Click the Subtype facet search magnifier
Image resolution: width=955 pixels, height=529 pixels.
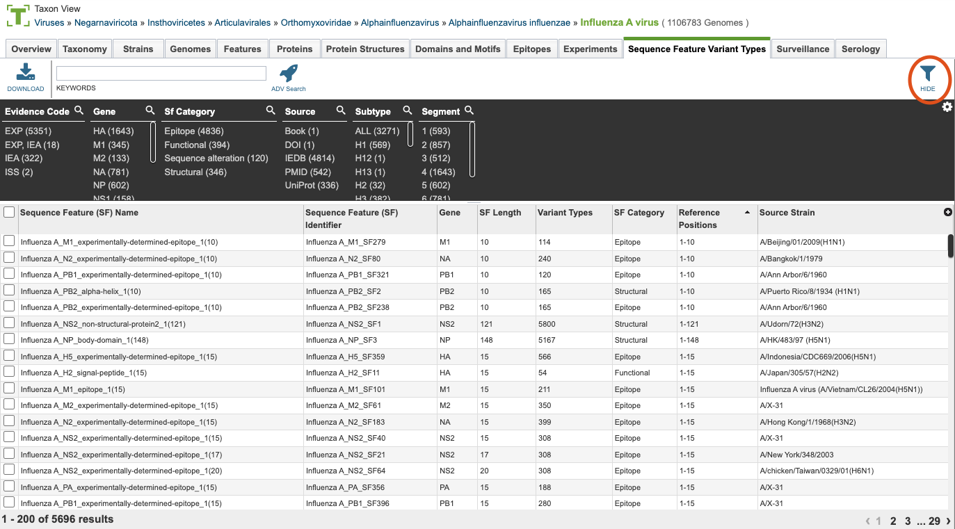(x=408, y=111)
